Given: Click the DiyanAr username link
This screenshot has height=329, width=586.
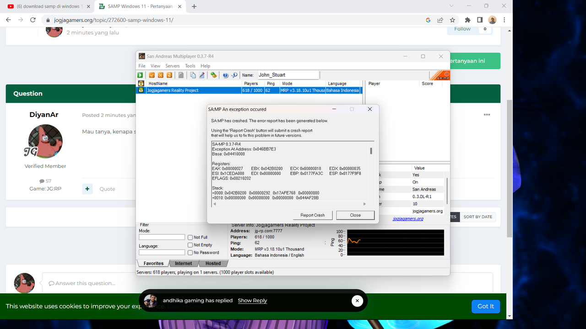Looking at the screenshot, I should coord(44,115).
